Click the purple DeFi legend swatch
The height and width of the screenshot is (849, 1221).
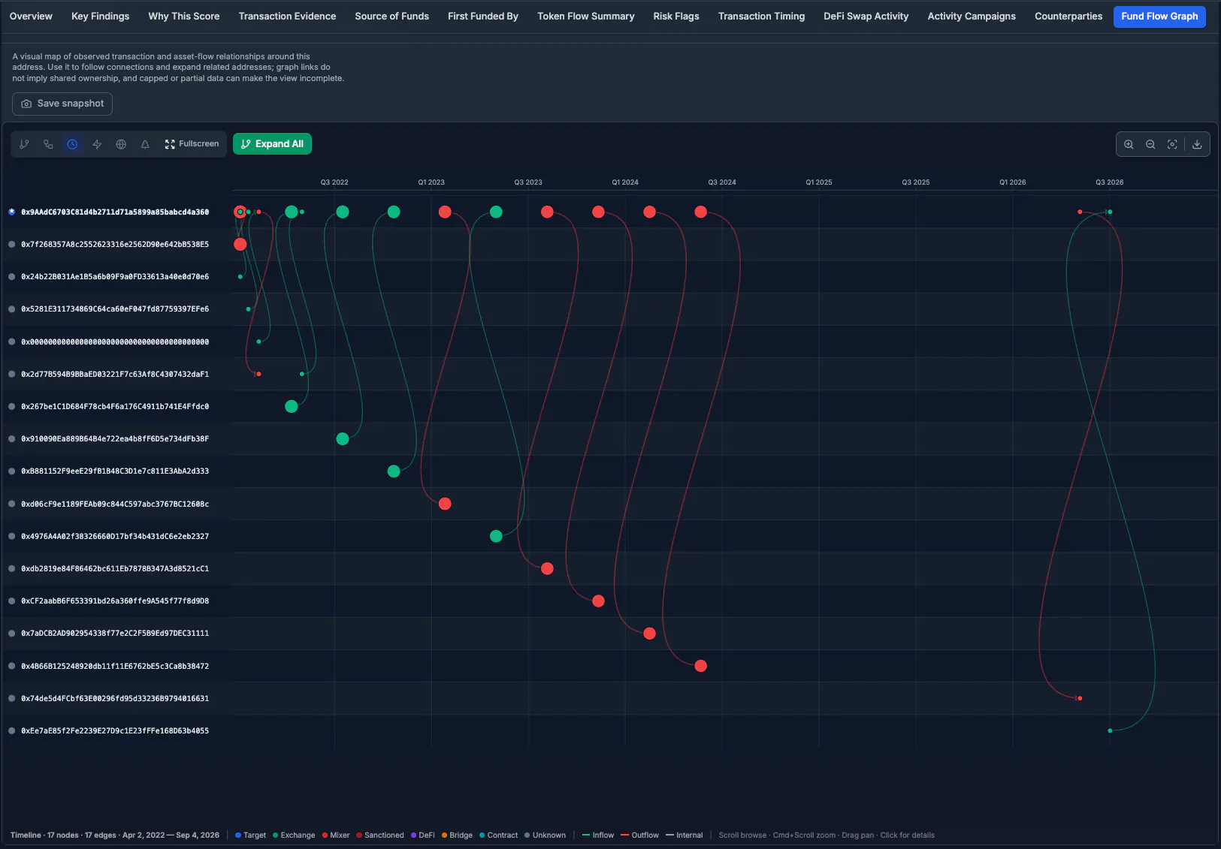pos(413,835)
